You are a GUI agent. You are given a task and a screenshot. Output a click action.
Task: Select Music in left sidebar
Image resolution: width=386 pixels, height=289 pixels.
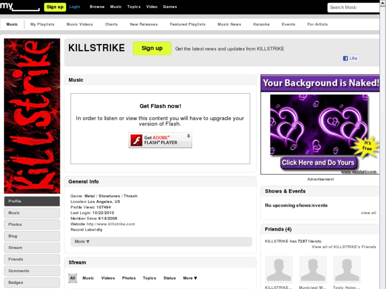(x=32, y=213)
